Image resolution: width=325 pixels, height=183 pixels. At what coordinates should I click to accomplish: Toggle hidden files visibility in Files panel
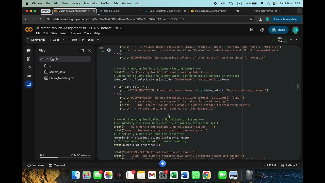58,59
